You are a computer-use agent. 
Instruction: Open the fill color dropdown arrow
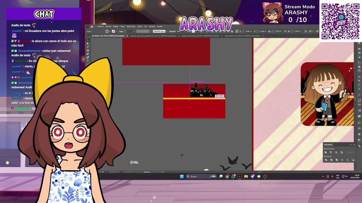[x=110, y=31]
